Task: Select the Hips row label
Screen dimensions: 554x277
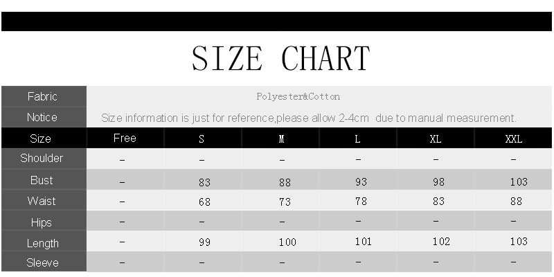Action: pos(42,222)
